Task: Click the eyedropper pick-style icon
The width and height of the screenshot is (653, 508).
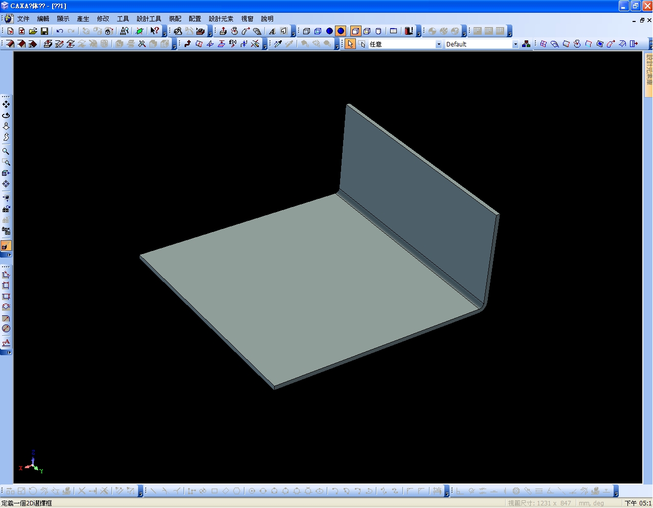Action: [x=278, y=44]
